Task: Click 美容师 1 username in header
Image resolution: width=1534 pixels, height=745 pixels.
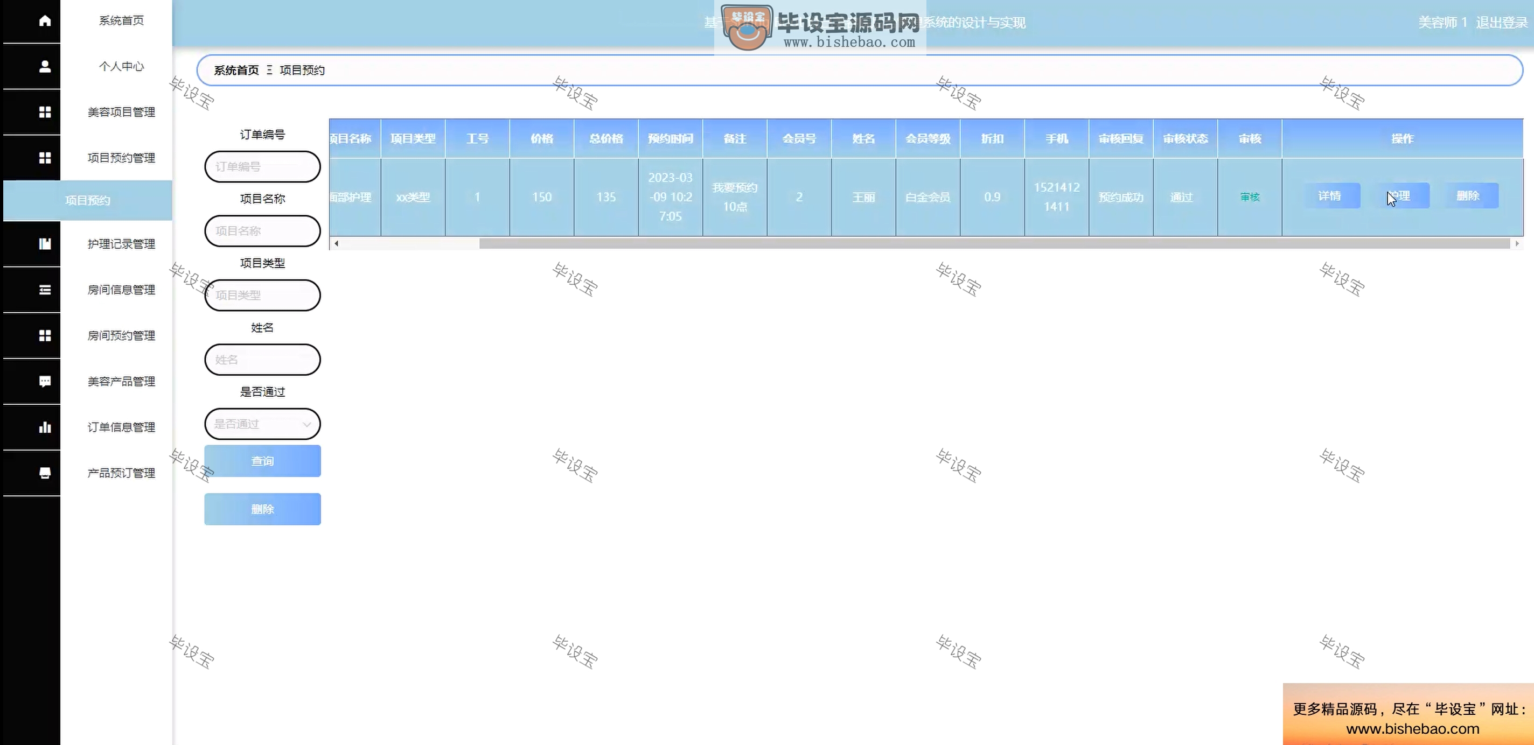Action: pos(1442,23)
